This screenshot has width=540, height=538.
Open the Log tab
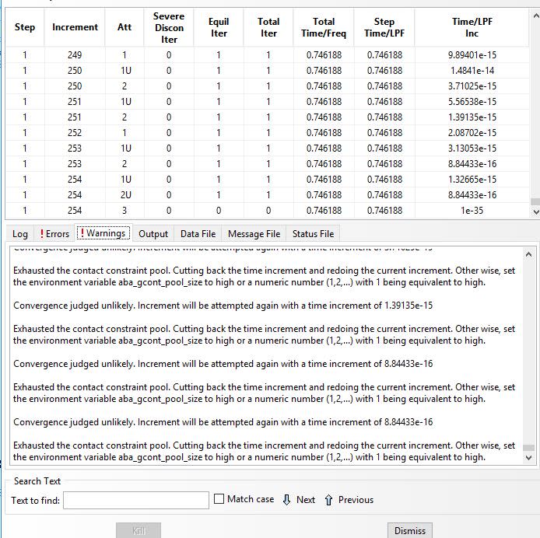20,234
